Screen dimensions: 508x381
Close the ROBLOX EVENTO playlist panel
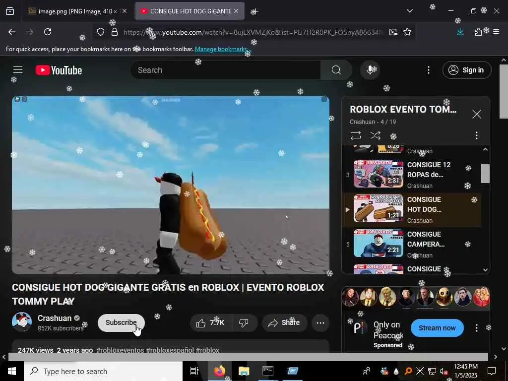point(477,114)
